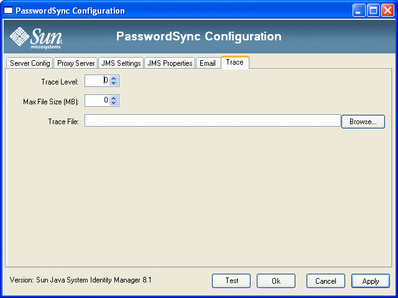Image resolution: width=398 pixels, height=298 pixels.
Task: Open the window system menu icon
Action: tap(8, 11)
